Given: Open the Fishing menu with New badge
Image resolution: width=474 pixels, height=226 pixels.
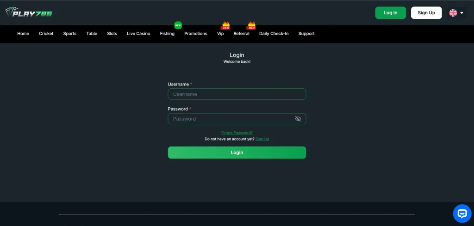Looking at the screenshot, I should pyautogui.click(x=167, y=34).
